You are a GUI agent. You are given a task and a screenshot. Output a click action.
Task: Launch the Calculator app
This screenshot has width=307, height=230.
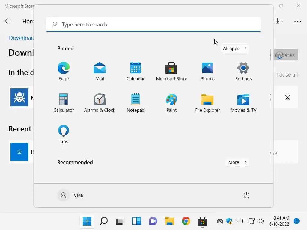(x=64, y=103)
